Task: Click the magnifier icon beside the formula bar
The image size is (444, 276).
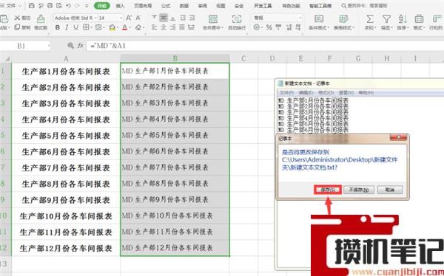Action: [x=70, y=45]
